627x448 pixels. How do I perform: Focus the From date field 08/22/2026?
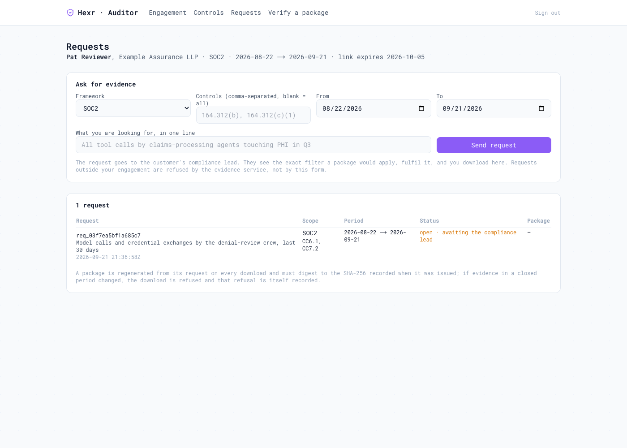pyautogui.click(x=374, y=108)
